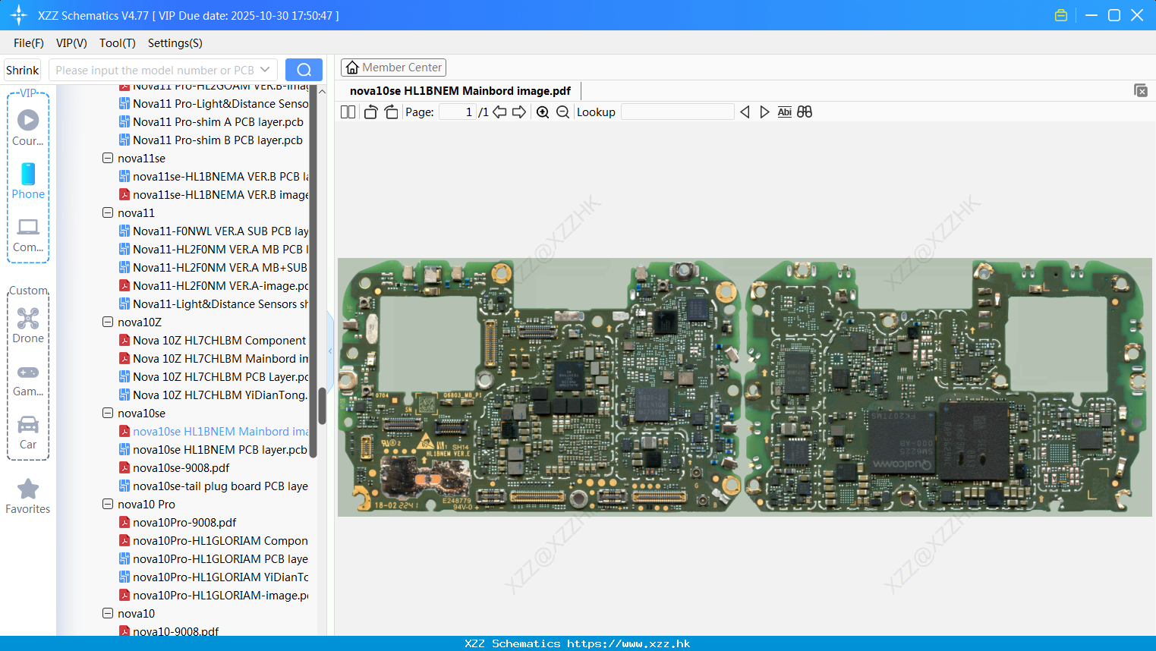Zoom in on the PDF
Screen dimensions: 1156x651
tap(543, 112)
